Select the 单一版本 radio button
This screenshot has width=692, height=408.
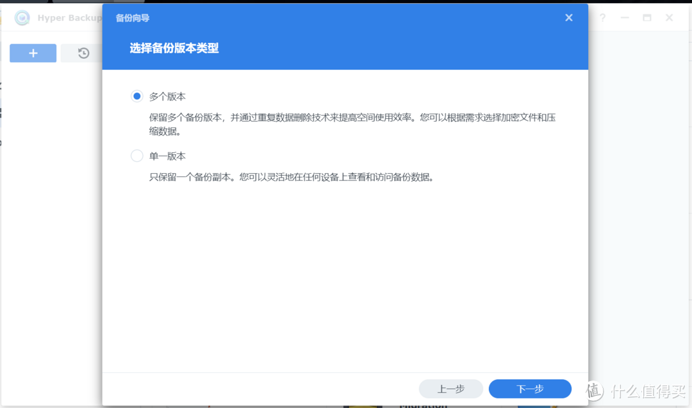(136, 155)
